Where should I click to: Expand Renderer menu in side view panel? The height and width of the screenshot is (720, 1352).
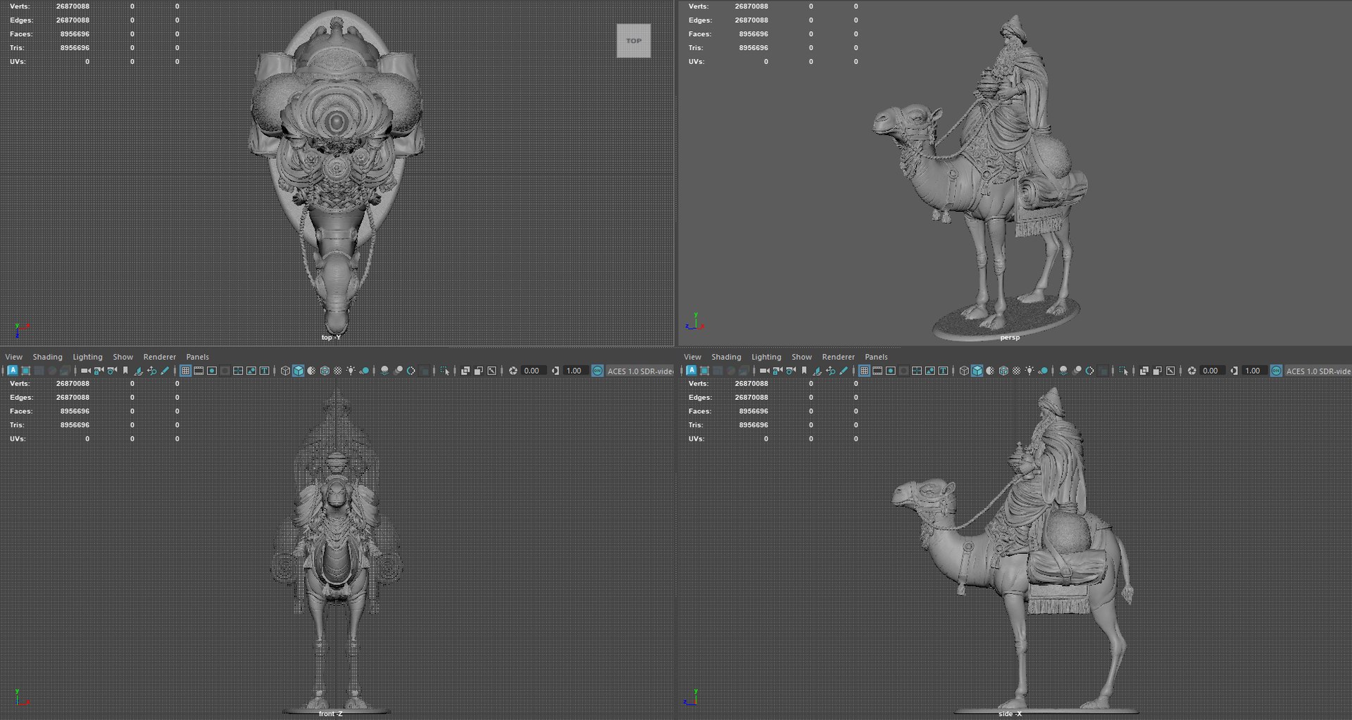pyautogui.click(x=838, y=357)
